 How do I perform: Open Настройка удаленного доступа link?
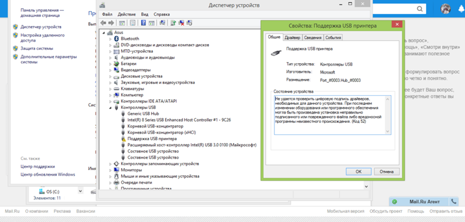coord(42,38)
